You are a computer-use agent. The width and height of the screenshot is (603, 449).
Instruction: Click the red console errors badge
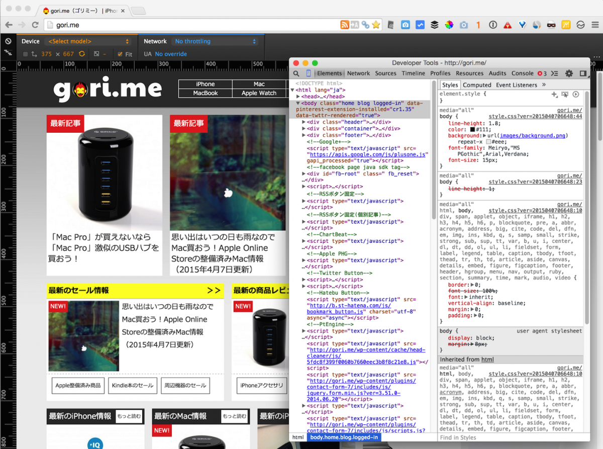pos(539,73)
